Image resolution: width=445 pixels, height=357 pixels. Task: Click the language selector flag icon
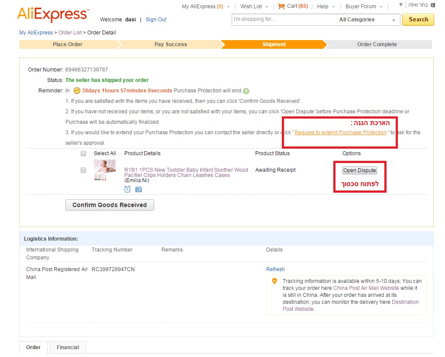pos(432,5)
